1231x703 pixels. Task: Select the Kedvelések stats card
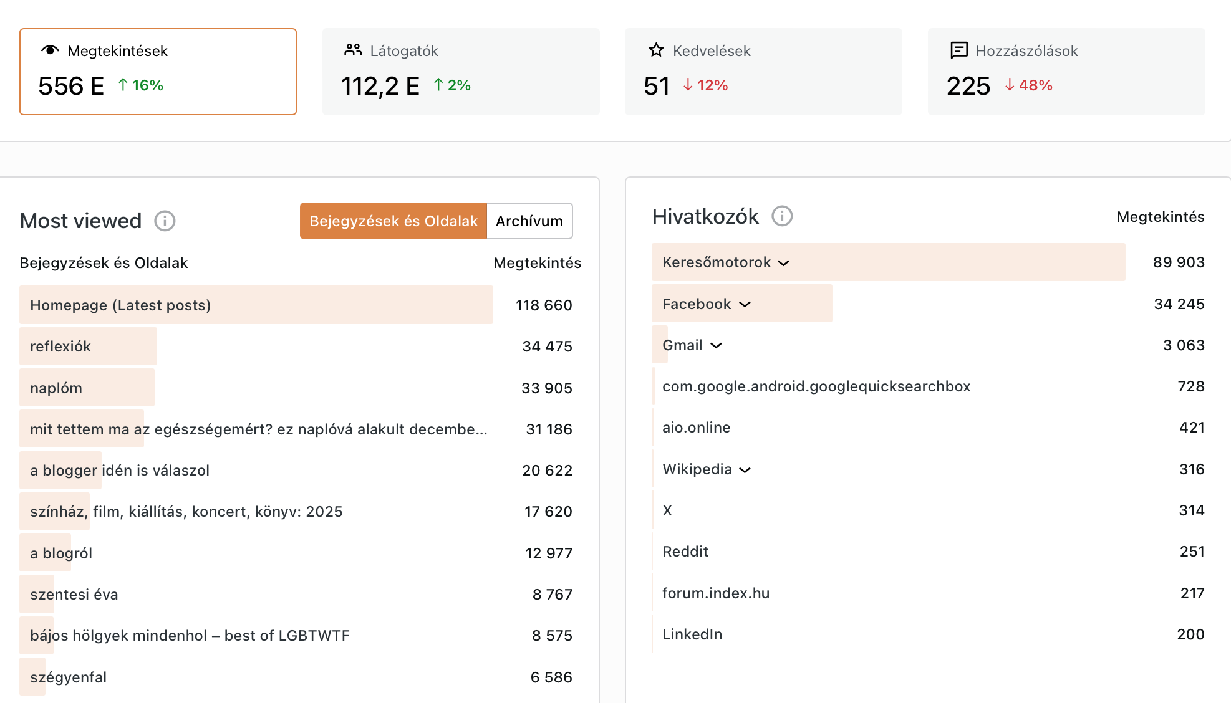coord(763,72)
